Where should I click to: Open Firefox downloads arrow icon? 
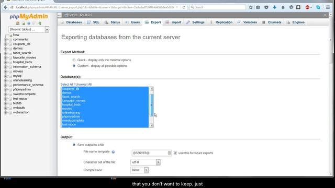[274, 7]
